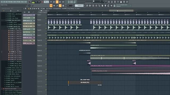This screenshot has width=170, height=95.
Task: Click the JBL 305P MKII donation progress bar
Action: tap(85, 82)
